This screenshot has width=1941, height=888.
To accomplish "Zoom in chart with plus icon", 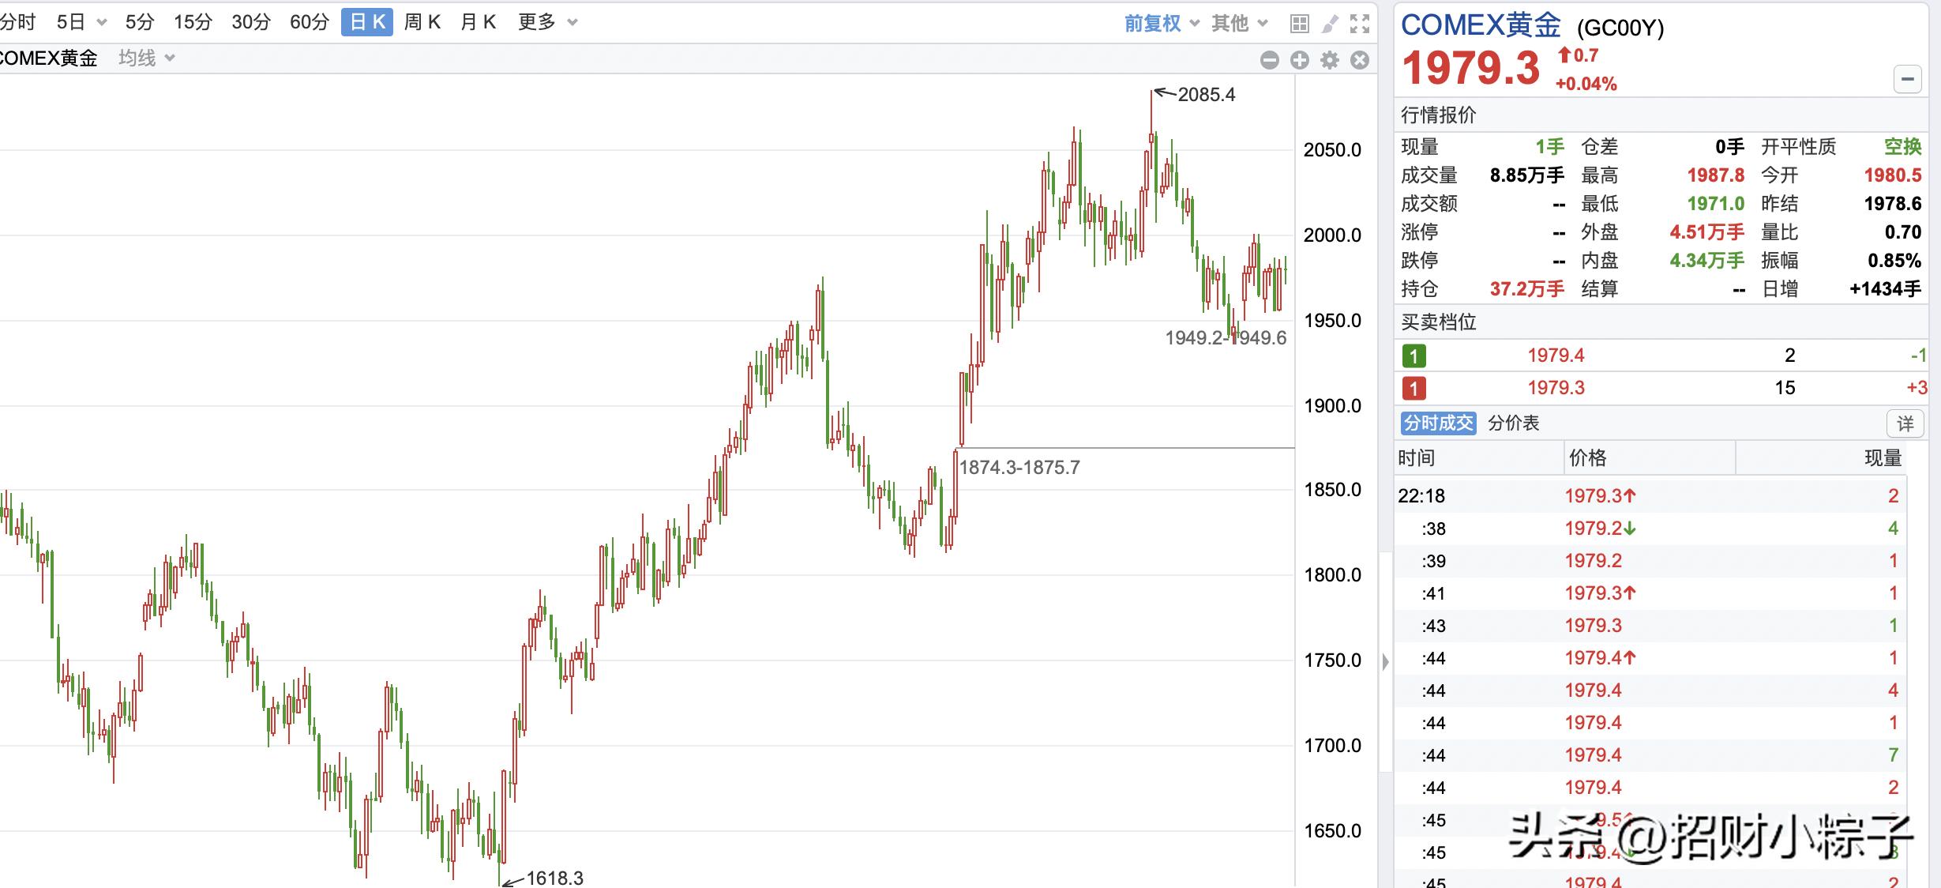I will [1300, 60].
